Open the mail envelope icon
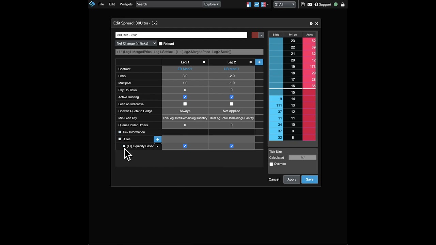The height and width of the screenshot is (245, 436). (310, 4)
